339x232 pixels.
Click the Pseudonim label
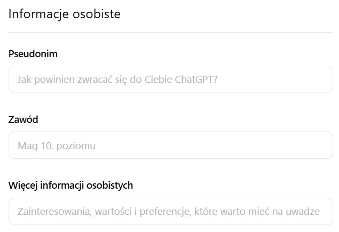pyautogui.click(x=33, y=54)
